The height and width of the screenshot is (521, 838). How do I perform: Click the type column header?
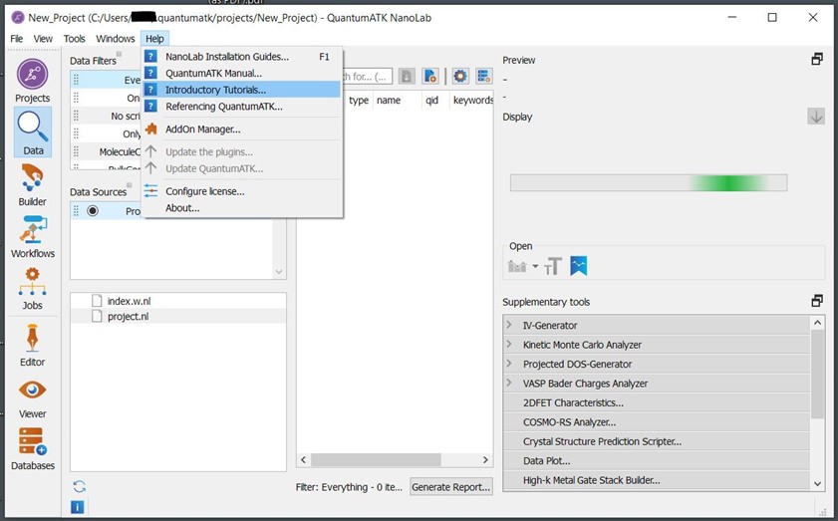click(359, 100)
